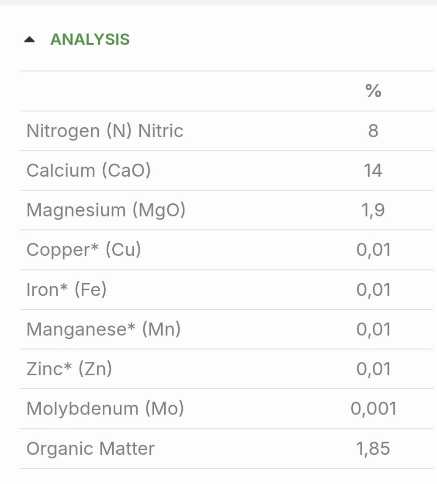This screenshot has width=437, height=484.
Task: Click the Zinc value 0,01
Action: tap(374, 369)
